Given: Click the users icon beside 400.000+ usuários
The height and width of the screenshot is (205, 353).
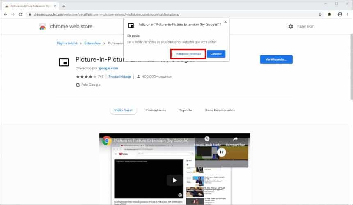Looking at the screenshot, I should click(138, 76).
